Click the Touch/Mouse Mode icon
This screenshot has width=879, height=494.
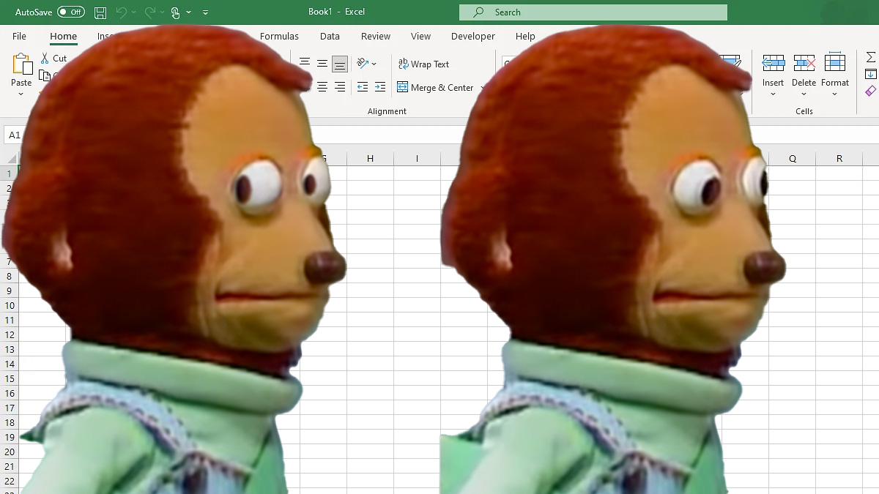[175, 12]
